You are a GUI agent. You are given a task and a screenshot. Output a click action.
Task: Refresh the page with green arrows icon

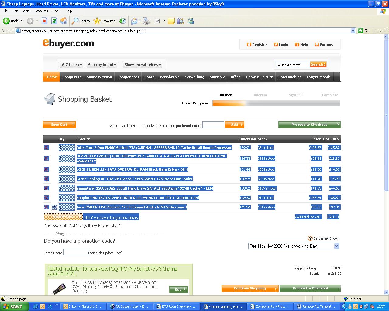(x=54, y=21)
